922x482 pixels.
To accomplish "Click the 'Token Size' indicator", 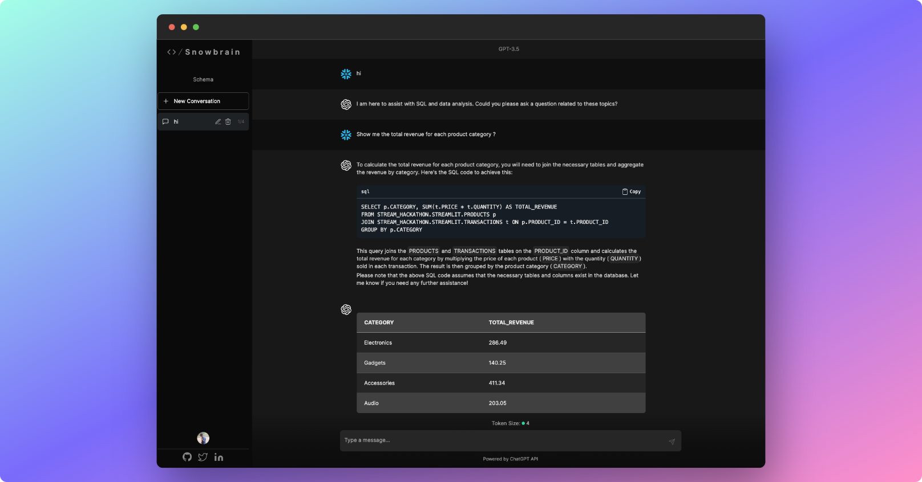I will (511, 423).
